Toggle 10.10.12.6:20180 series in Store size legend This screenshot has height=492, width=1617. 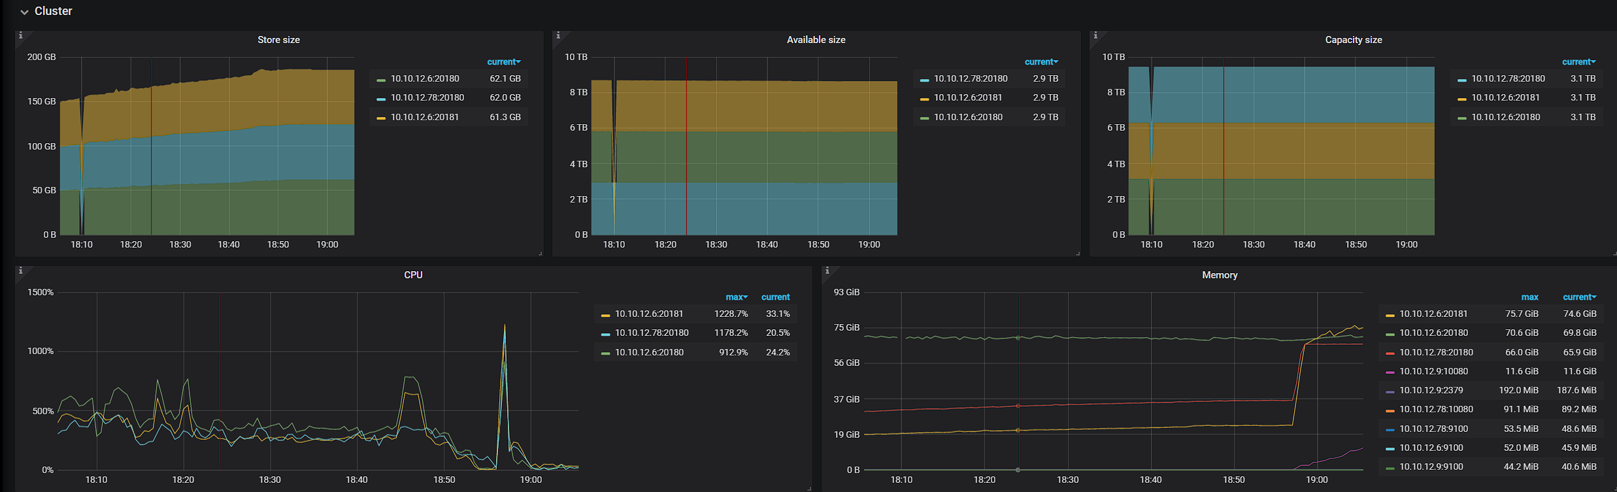click(425, 78)
